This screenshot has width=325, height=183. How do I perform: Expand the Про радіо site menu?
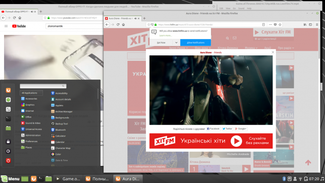[286, 48]
